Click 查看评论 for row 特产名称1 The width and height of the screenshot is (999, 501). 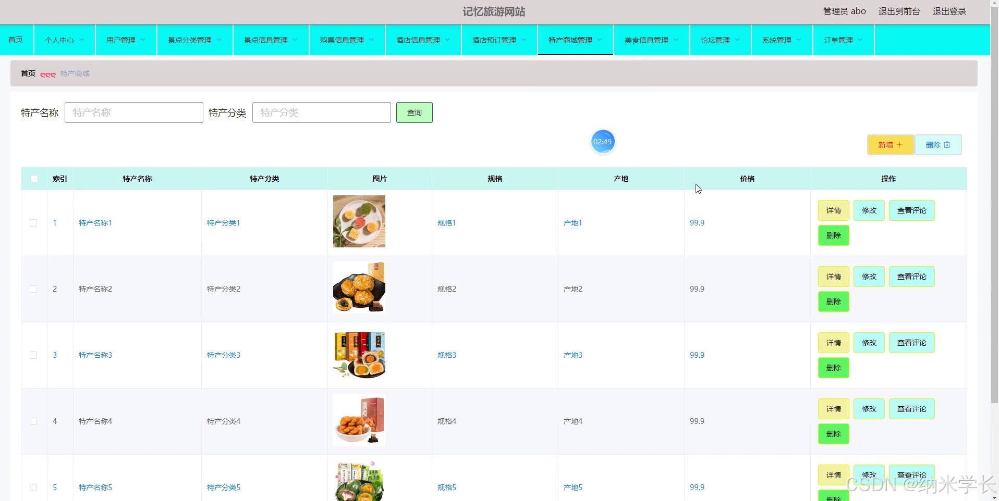click(x=912, y=210)
